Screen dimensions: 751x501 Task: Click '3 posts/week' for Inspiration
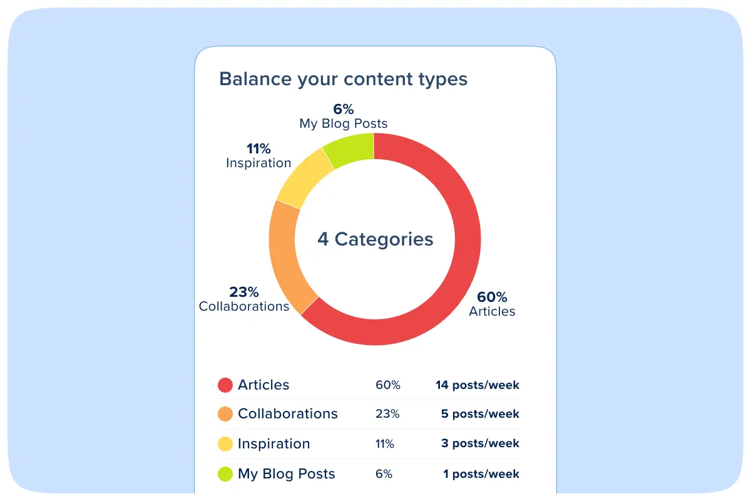(x=480, y=444)
